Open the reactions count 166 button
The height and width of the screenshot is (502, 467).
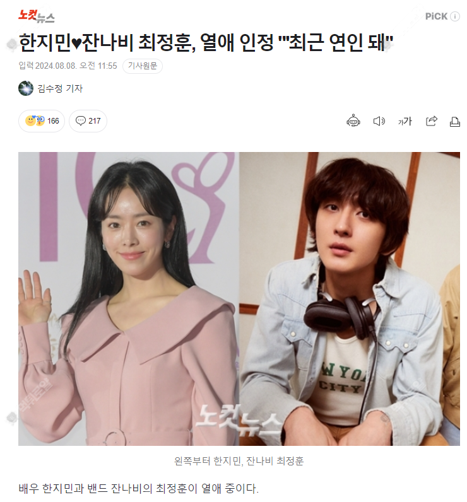click(42, 120)
